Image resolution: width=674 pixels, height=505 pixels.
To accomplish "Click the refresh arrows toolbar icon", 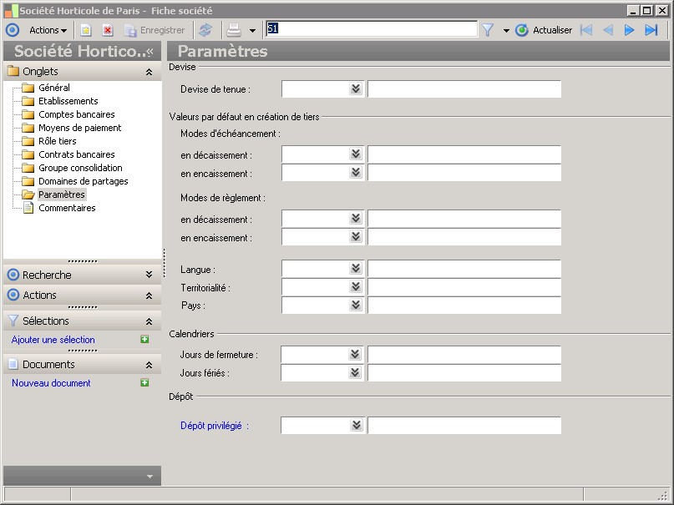I will point(205,30).
